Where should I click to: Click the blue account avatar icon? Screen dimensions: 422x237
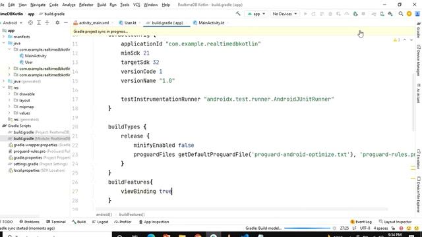pos(417,14)
